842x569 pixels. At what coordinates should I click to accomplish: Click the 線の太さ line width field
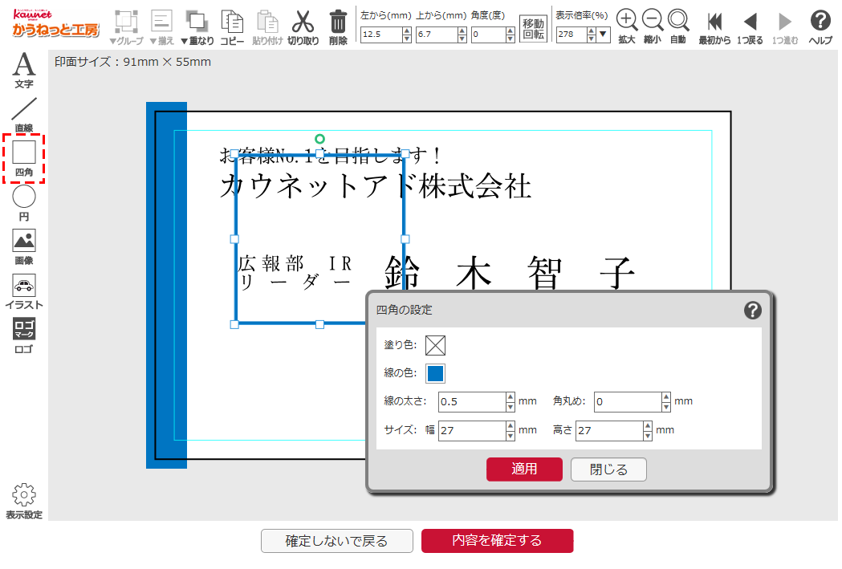click(x=472, y=401)
